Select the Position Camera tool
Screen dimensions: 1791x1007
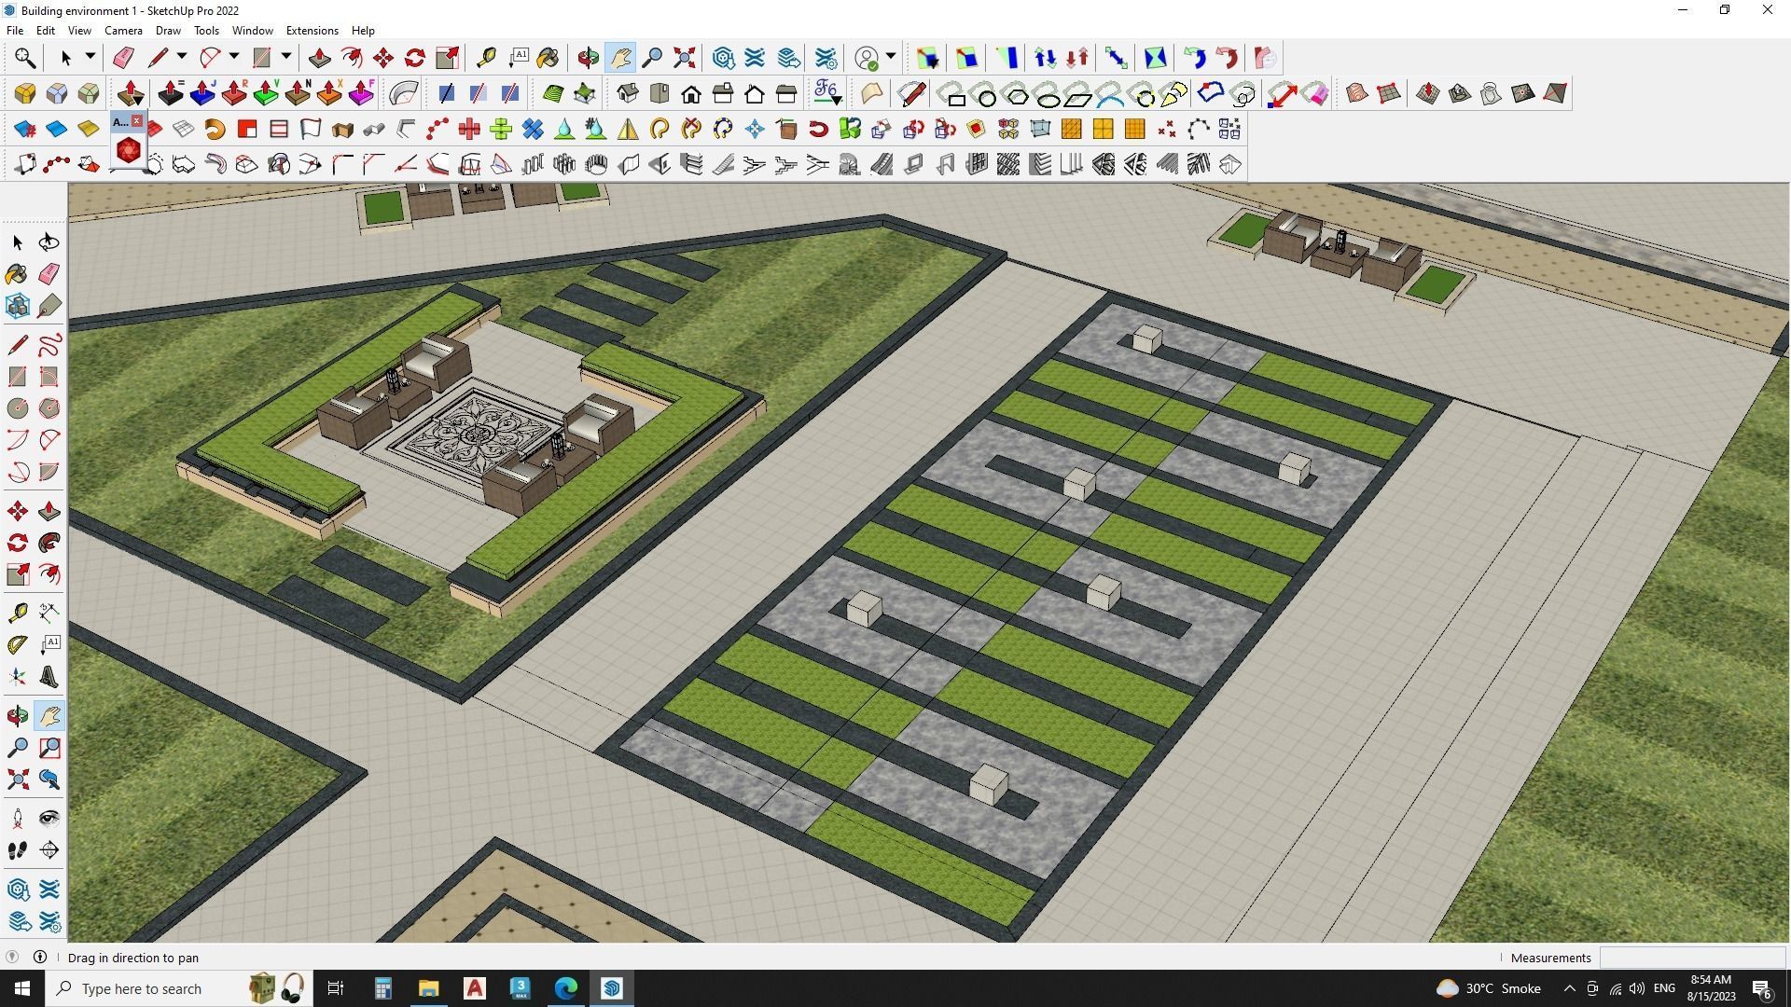click(x=18, y=818)
